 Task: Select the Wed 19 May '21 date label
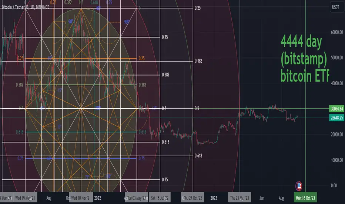pos(25,198)
